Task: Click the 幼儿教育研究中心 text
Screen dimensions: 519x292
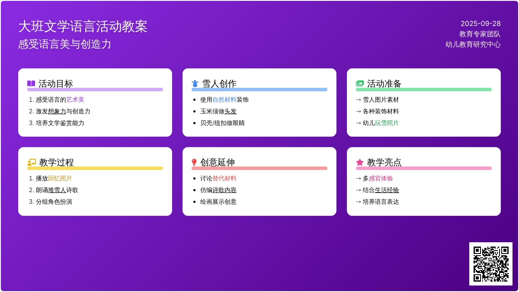Action: pos(473,44)
